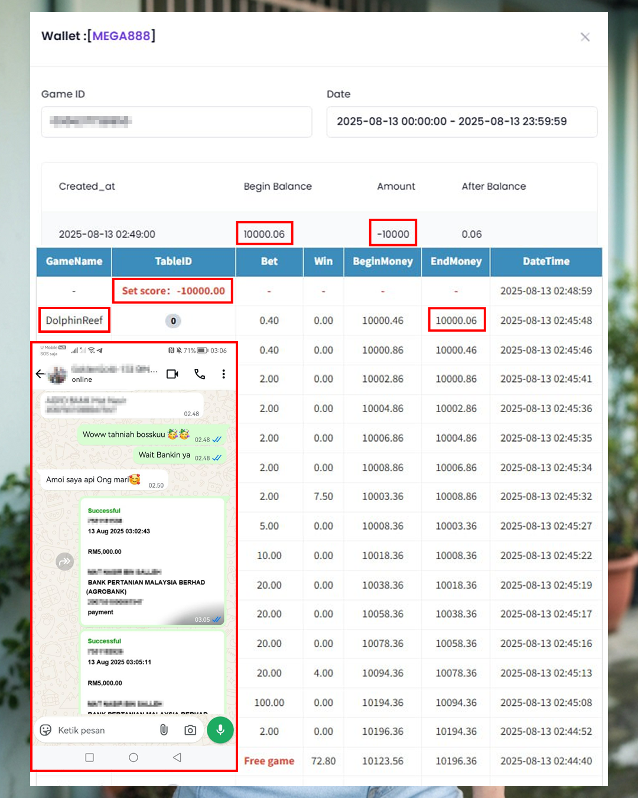Click the Win value 7.50
Screen dimensions: 638x798
[x=323, y=497]
